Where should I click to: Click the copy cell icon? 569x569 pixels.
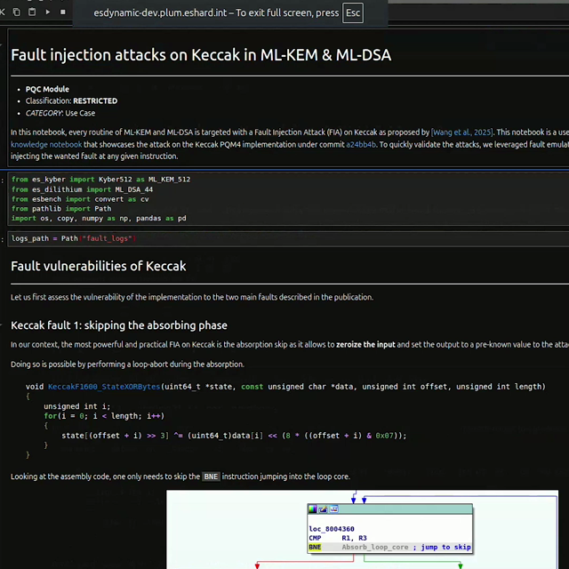[x=17, y=12]
